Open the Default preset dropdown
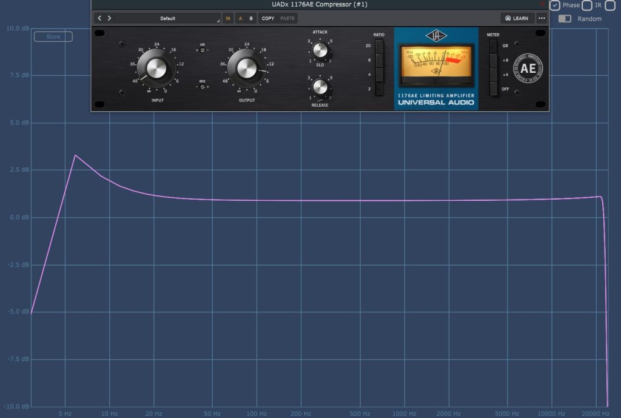The width and height of the screenshot is (621, 418). (x=168, y=18)
